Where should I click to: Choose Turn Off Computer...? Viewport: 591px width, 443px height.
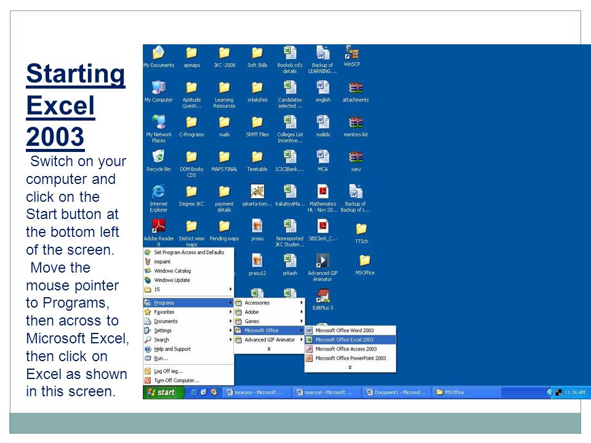click(188, 380)
